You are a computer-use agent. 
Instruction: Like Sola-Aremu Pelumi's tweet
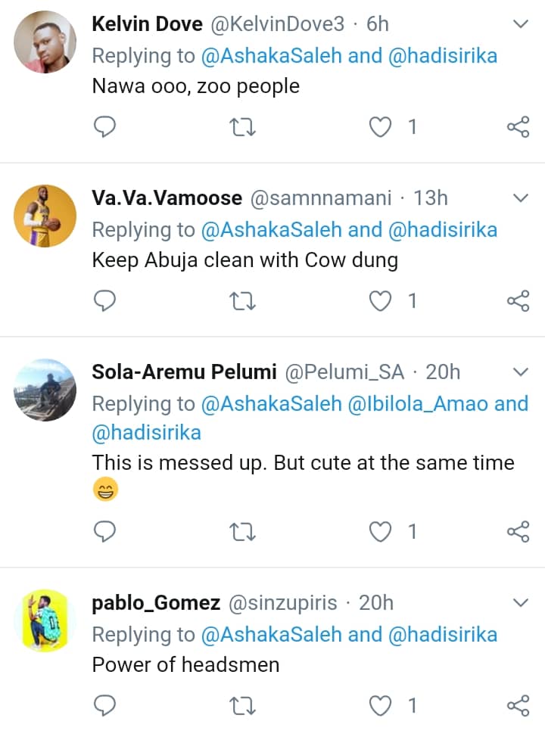click(379, 532)
